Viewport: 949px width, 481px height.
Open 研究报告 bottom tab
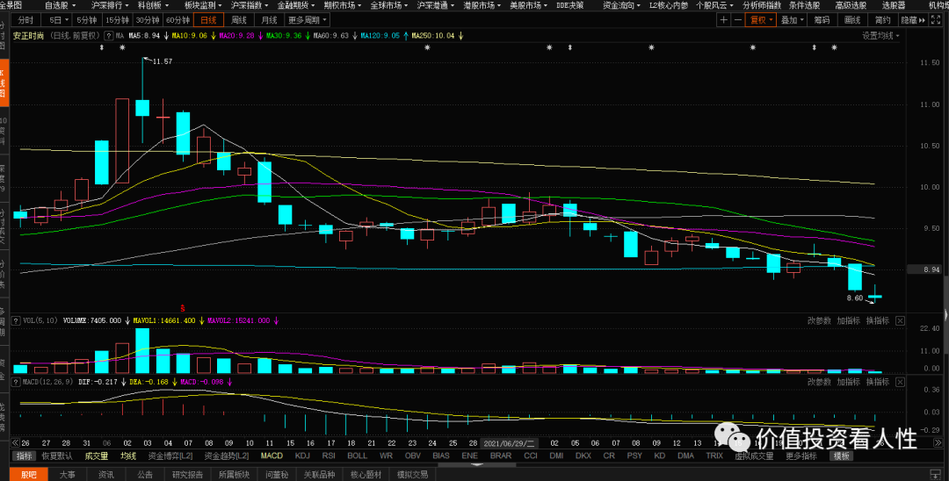pyautogui.click(x=187, y=474)
